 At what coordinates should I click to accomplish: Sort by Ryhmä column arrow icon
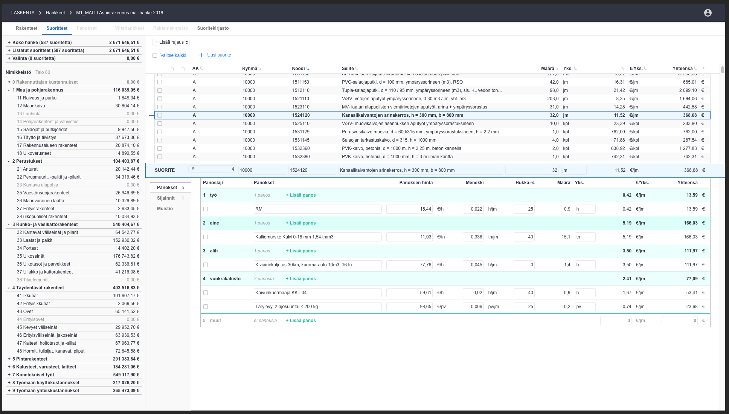coord(260,69)
